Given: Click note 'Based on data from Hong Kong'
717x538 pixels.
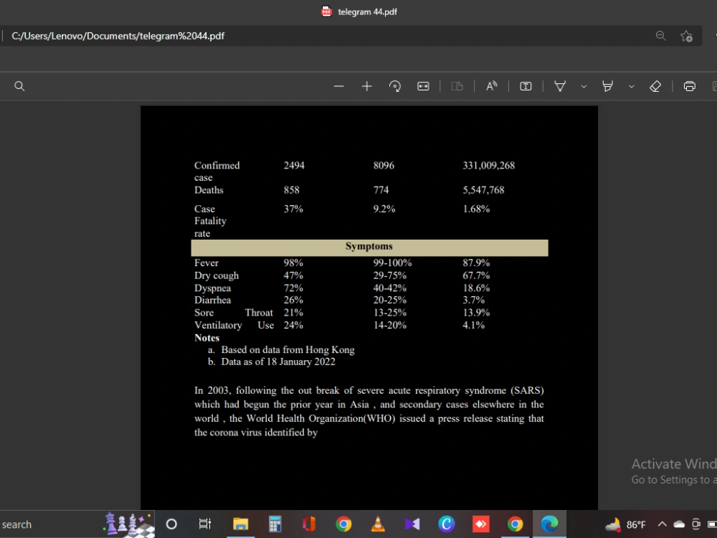Looking at the screenshot, I should pyautogui.click(x=288, y=350).
